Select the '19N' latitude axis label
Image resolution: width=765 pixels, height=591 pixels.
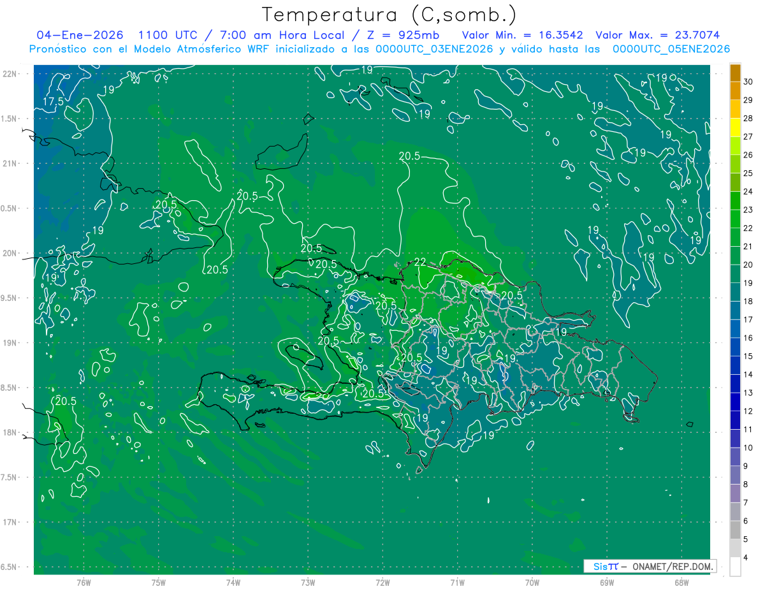9,343
